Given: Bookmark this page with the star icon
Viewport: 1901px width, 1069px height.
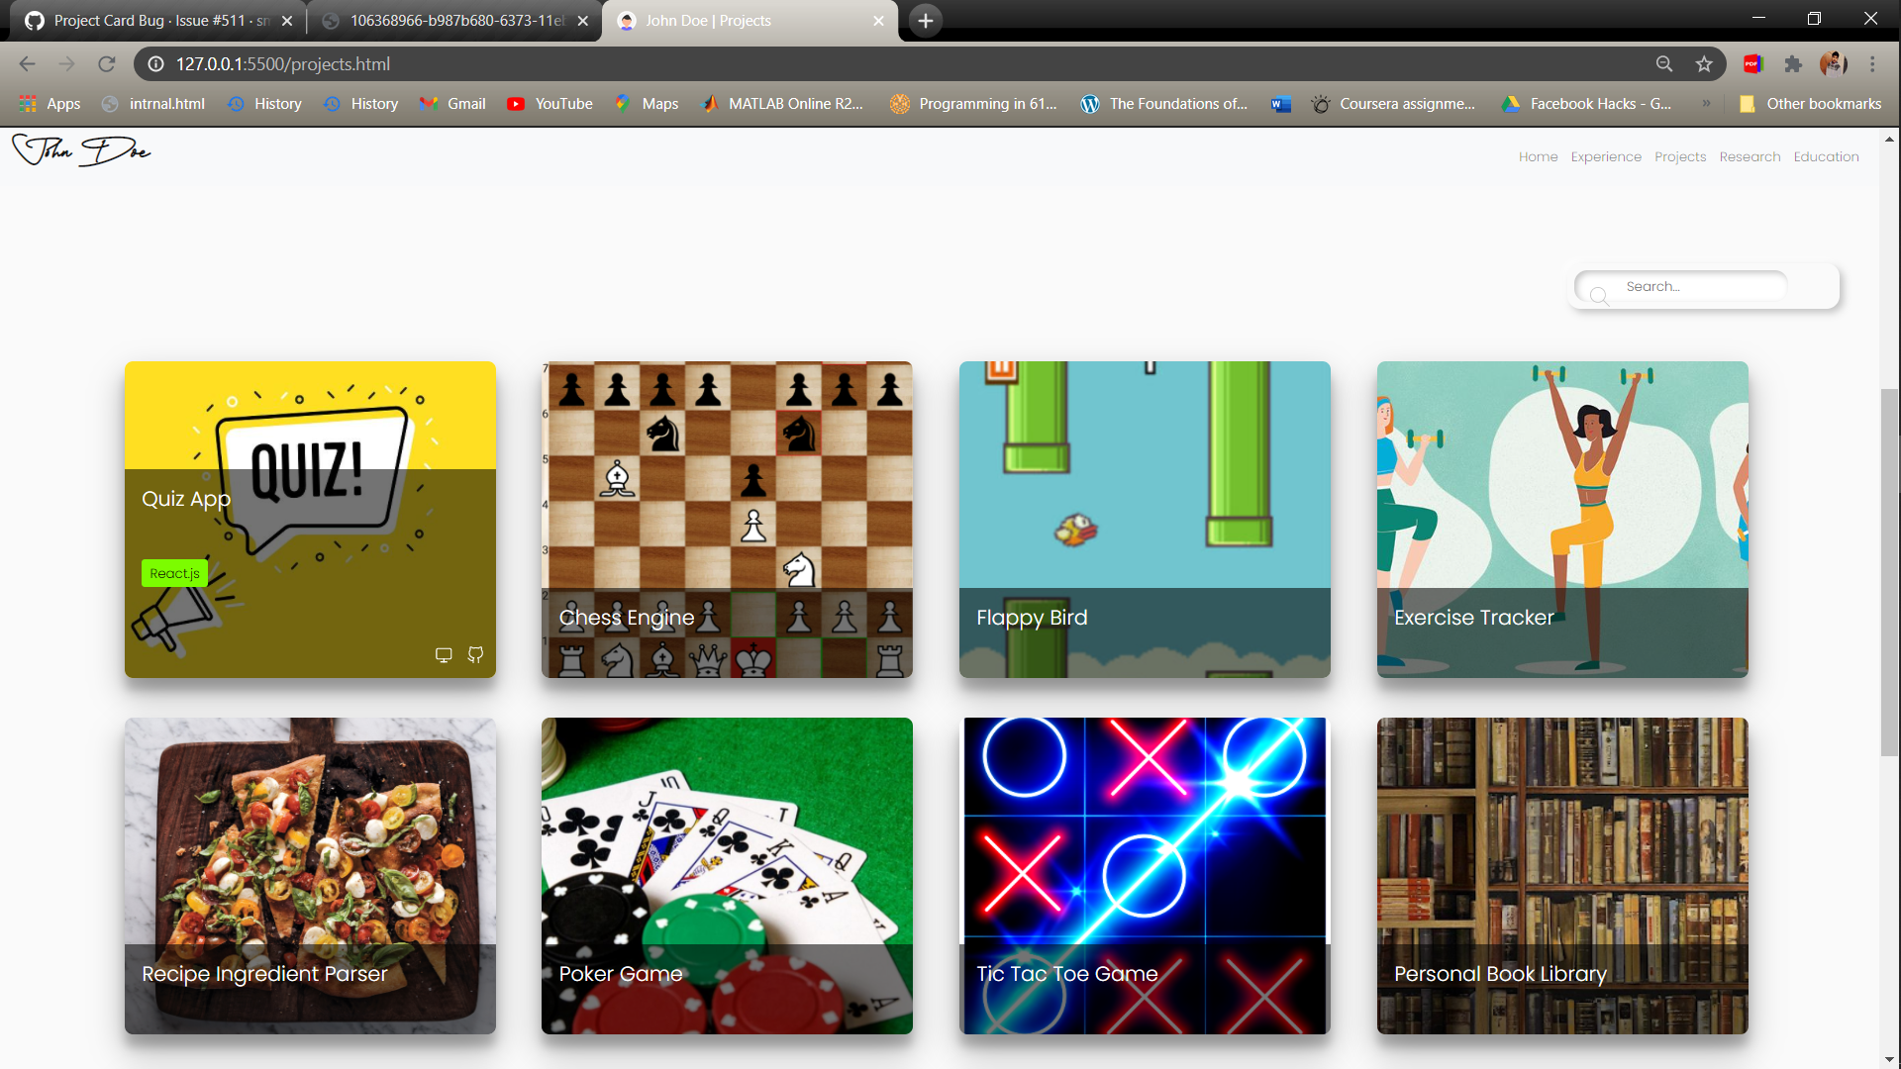Looking at the screenshot, I should point(1704,63).
